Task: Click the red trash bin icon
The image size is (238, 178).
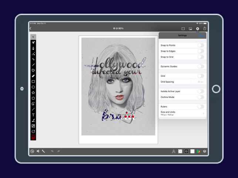Action: coord(33,137)
